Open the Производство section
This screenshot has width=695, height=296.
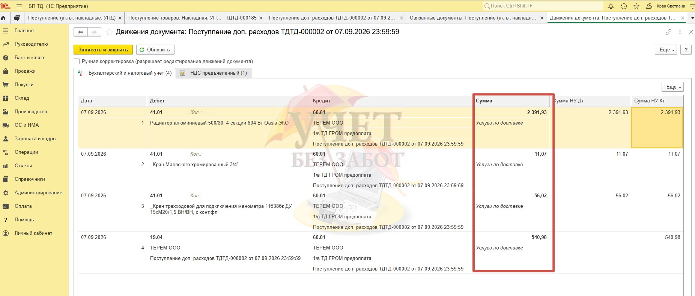31,111
